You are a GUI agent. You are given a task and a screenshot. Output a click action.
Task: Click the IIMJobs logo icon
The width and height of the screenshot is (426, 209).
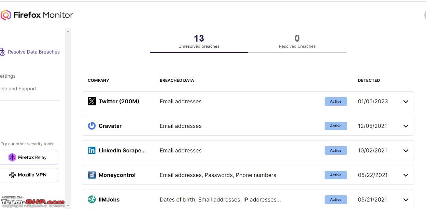point(92,199)
